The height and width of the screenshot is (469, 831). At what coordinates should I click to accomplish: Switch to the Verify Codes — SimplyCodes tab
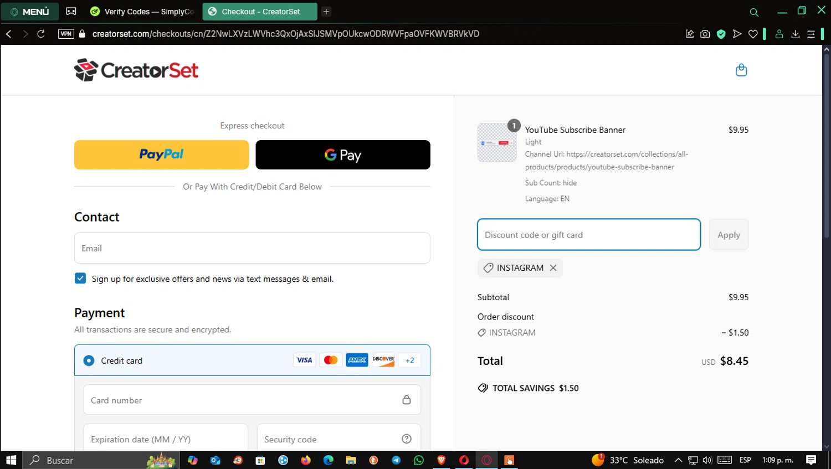click(142, 12)
